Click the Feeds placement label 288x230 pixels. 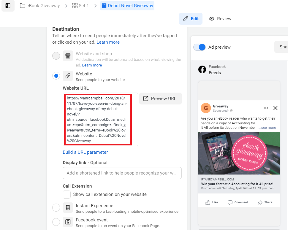click(215, 73)
